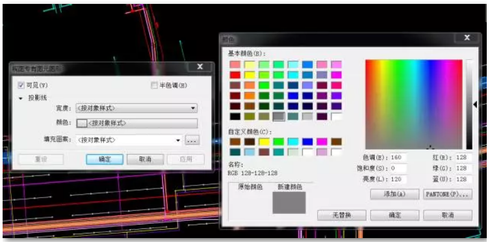Click 取消 in the element graphics dialog
The height and width of the screenshot is (242, 490).
click(x=146, y=159)
